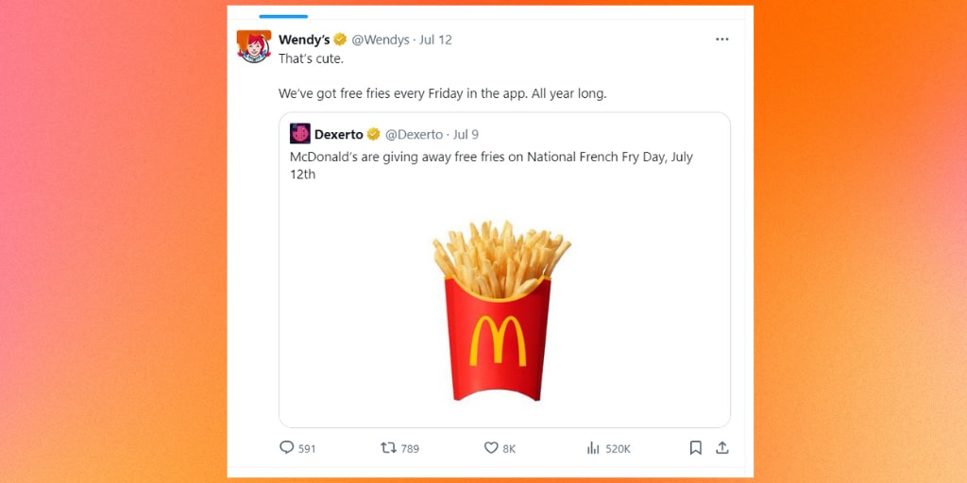Open the share upload arrow icon
The height and width of the screenshot is (483, 967).
coord(722,448)
